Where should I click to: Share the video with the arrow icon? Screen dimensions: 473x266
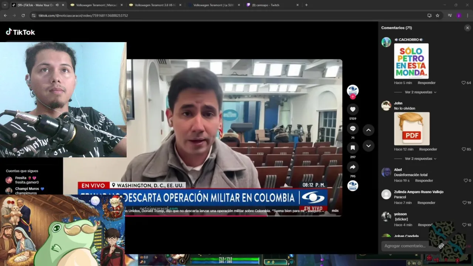tap(353, 167)
